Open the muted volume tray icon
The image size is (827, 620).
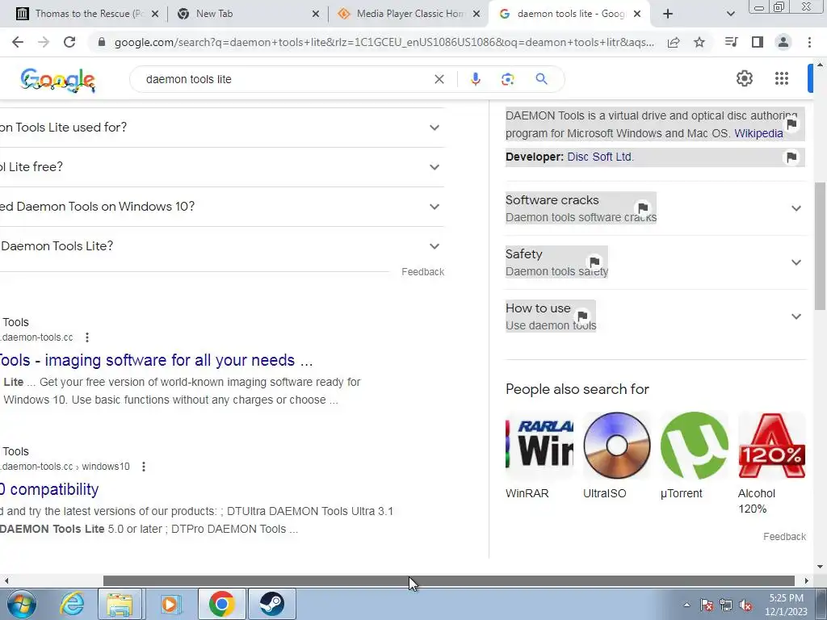tap(745, 605)
